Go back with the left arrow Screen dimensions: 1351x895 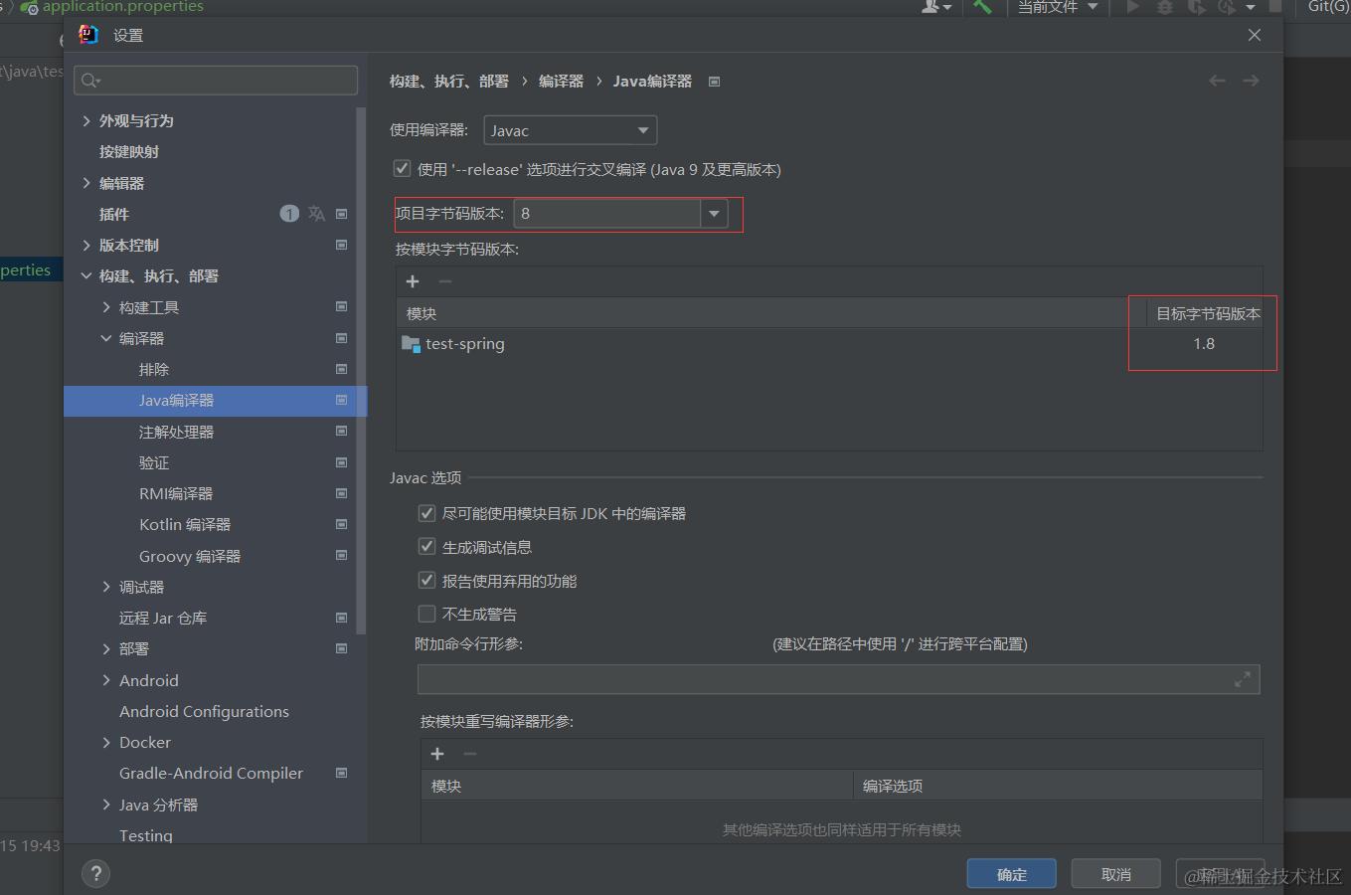pyautogui.click(x=1217, y=81)
